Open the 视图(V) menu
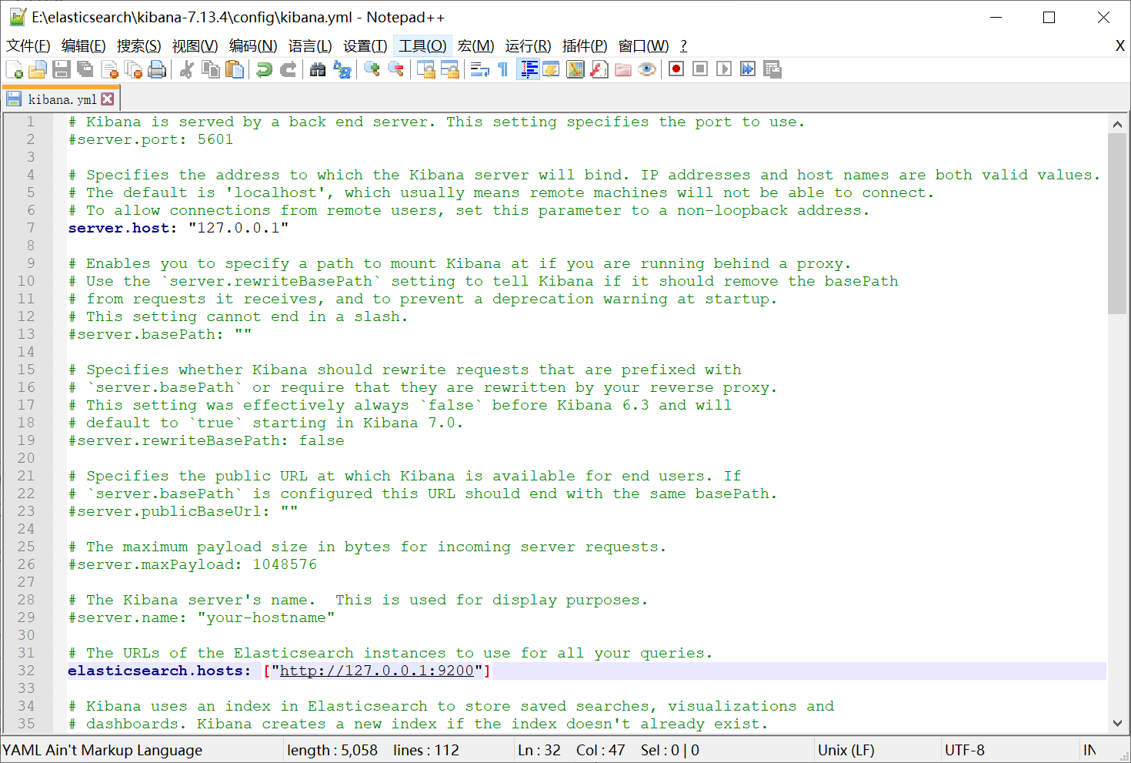1131x763 pixels. tap(195, 46)
